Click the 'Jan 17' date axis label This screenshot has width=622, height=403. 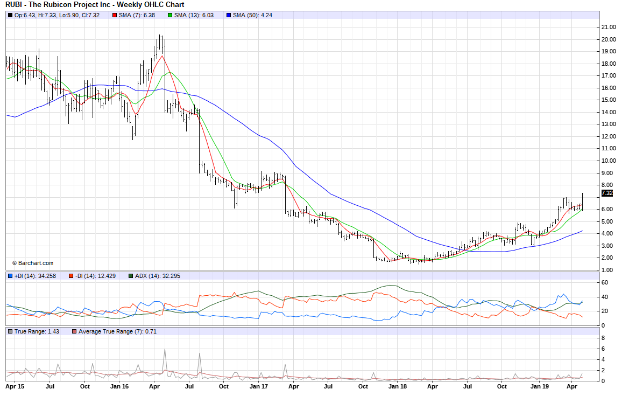tap(259, 386)
